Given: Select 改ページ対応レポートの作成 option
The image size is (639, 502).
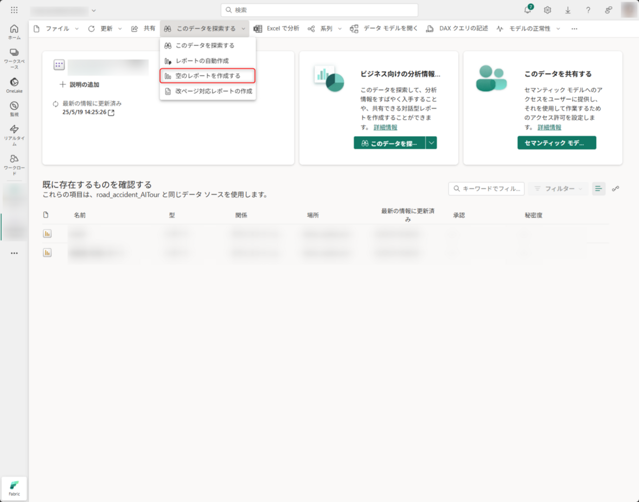Looking at the screenshot, I should [213, 91].
